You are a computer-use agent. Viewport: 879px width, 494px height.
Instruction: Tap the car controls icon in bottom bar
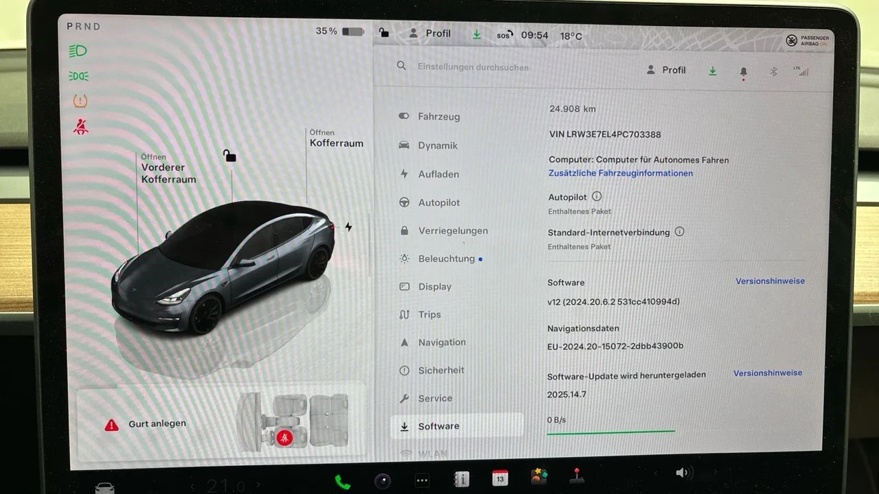pyautogui.click(x=105, y=488)
